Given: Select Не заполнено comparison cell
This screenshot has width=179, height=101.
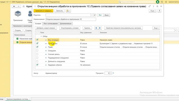Looking at the screenshot, I should pos(89,65).
